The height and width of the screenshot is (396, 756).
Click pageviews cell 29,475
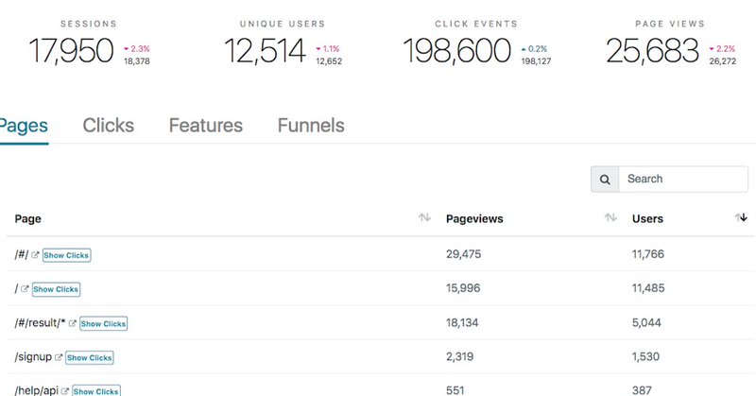(463, 254)
